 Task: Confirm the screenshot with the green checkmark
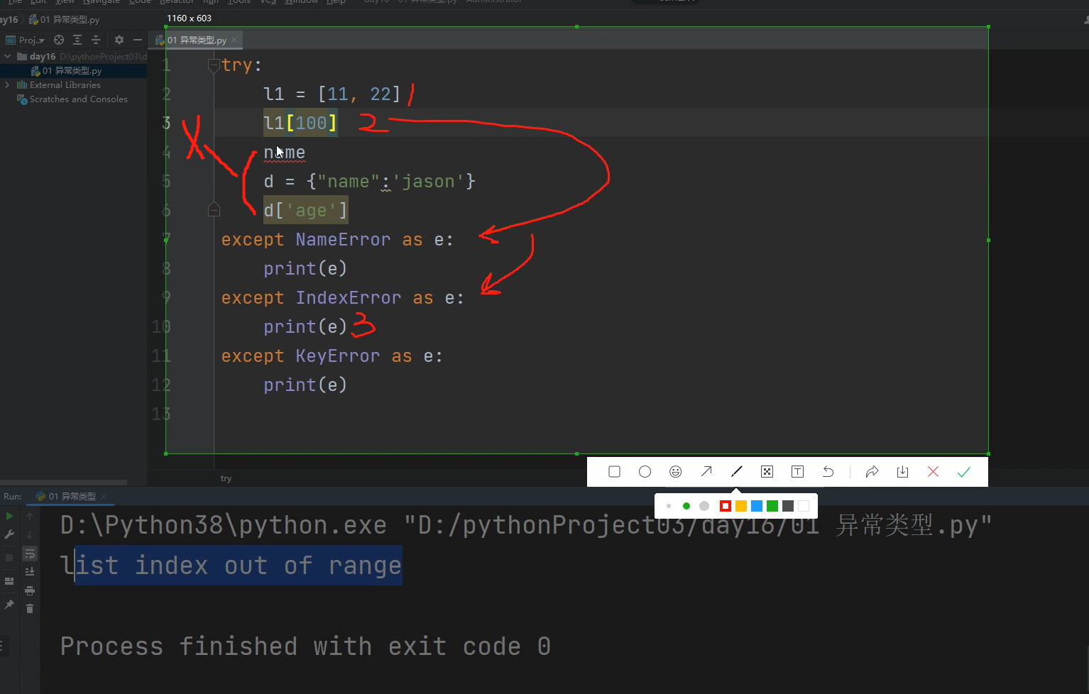tap(964, 472)
